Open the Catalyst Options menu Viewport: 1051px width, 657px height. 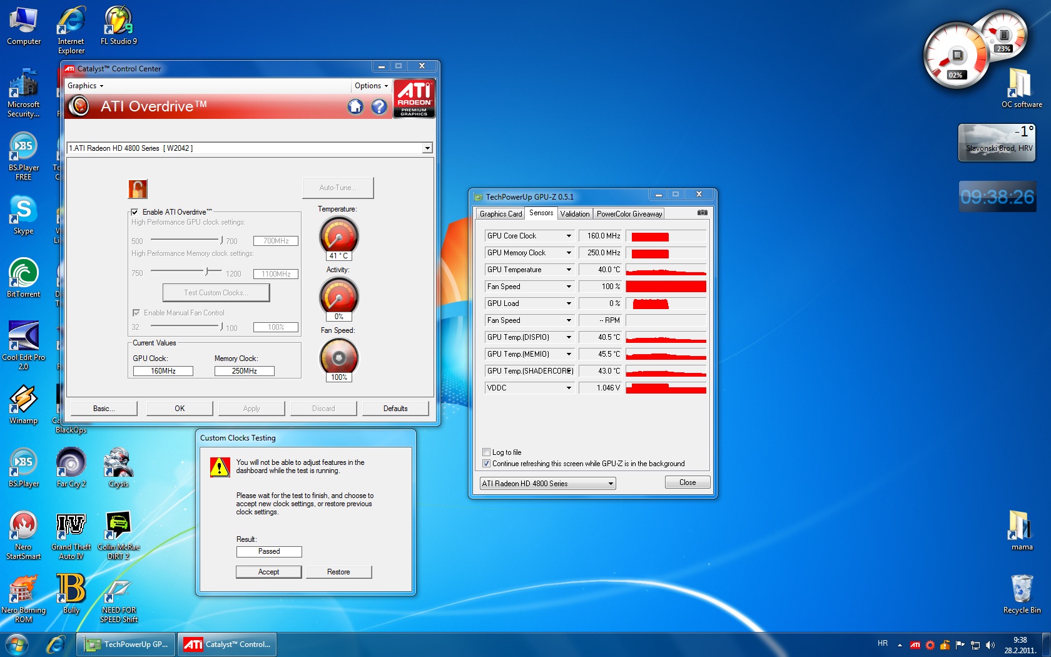click(x=371, y=86)
